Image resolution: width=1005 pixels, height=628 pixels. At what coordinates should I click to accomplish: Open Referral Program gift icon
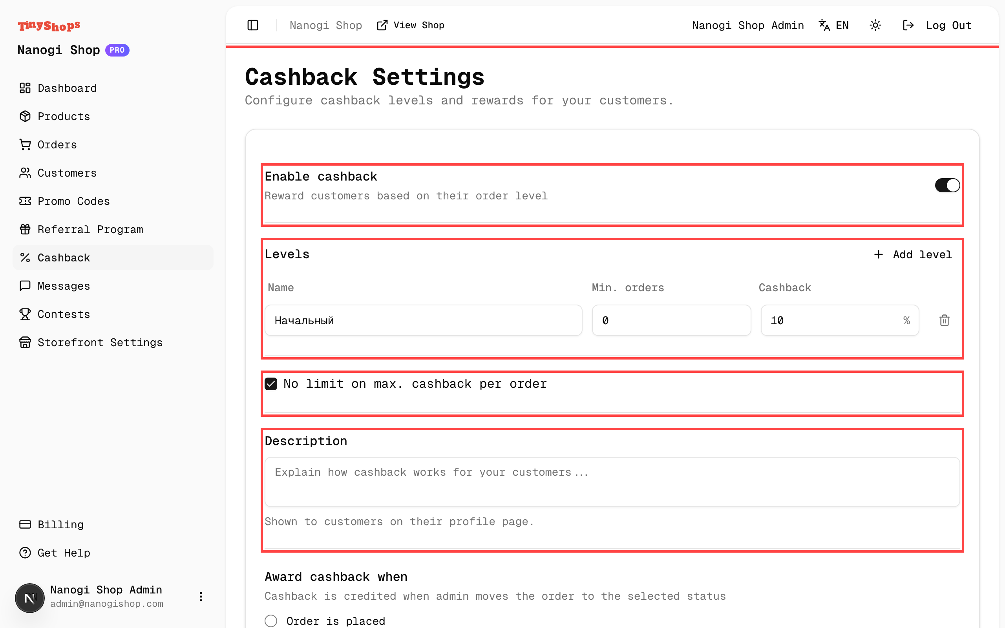coord(25,229)
